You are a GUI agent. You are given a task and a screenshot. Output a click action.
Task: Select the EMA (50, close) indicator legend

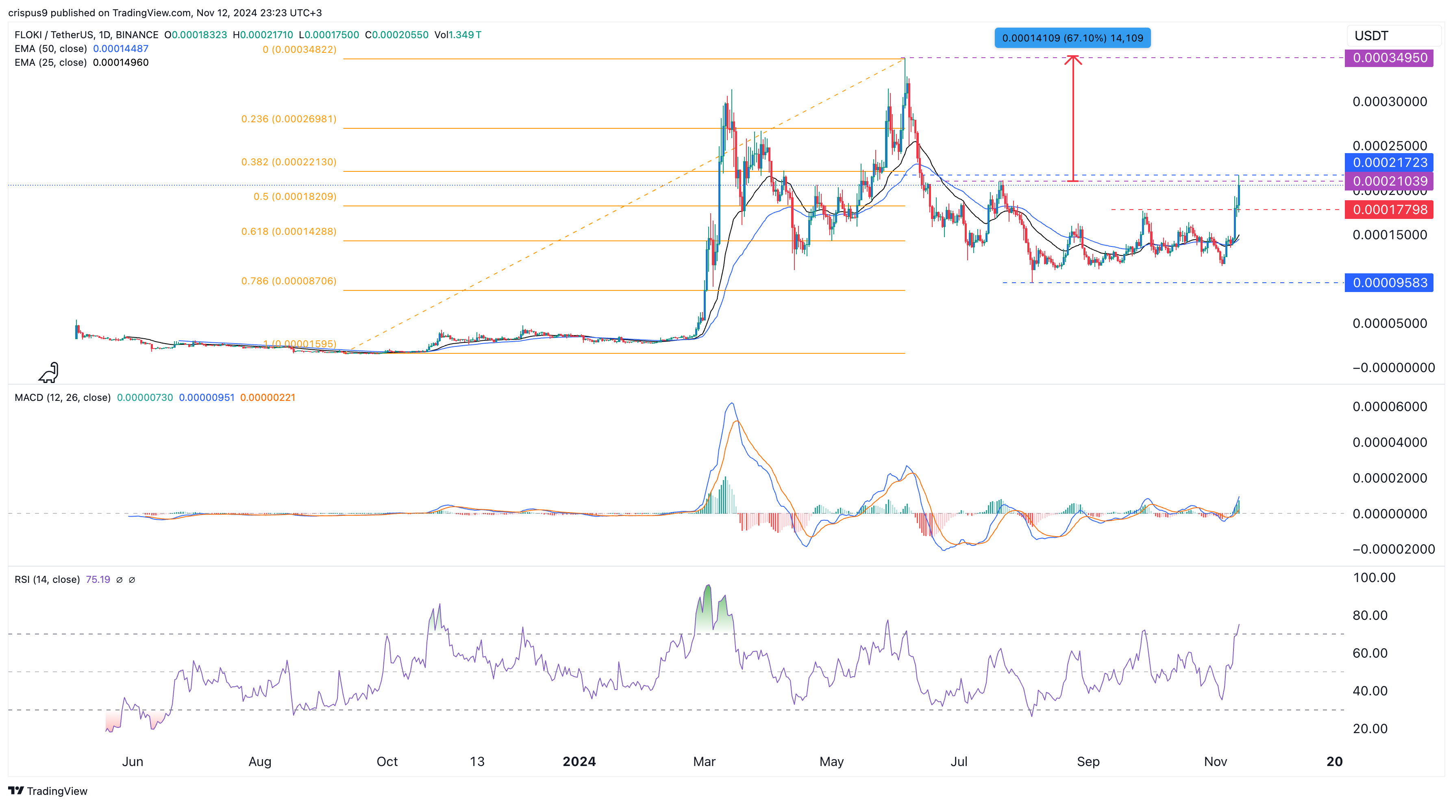click(51, 48)
